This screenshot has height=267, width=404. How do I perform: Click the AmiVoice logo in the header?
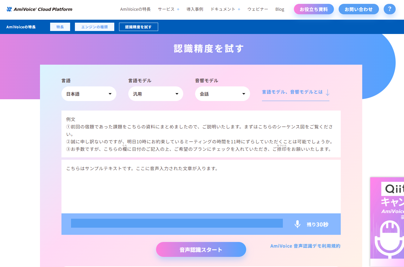tap(39, 9)
